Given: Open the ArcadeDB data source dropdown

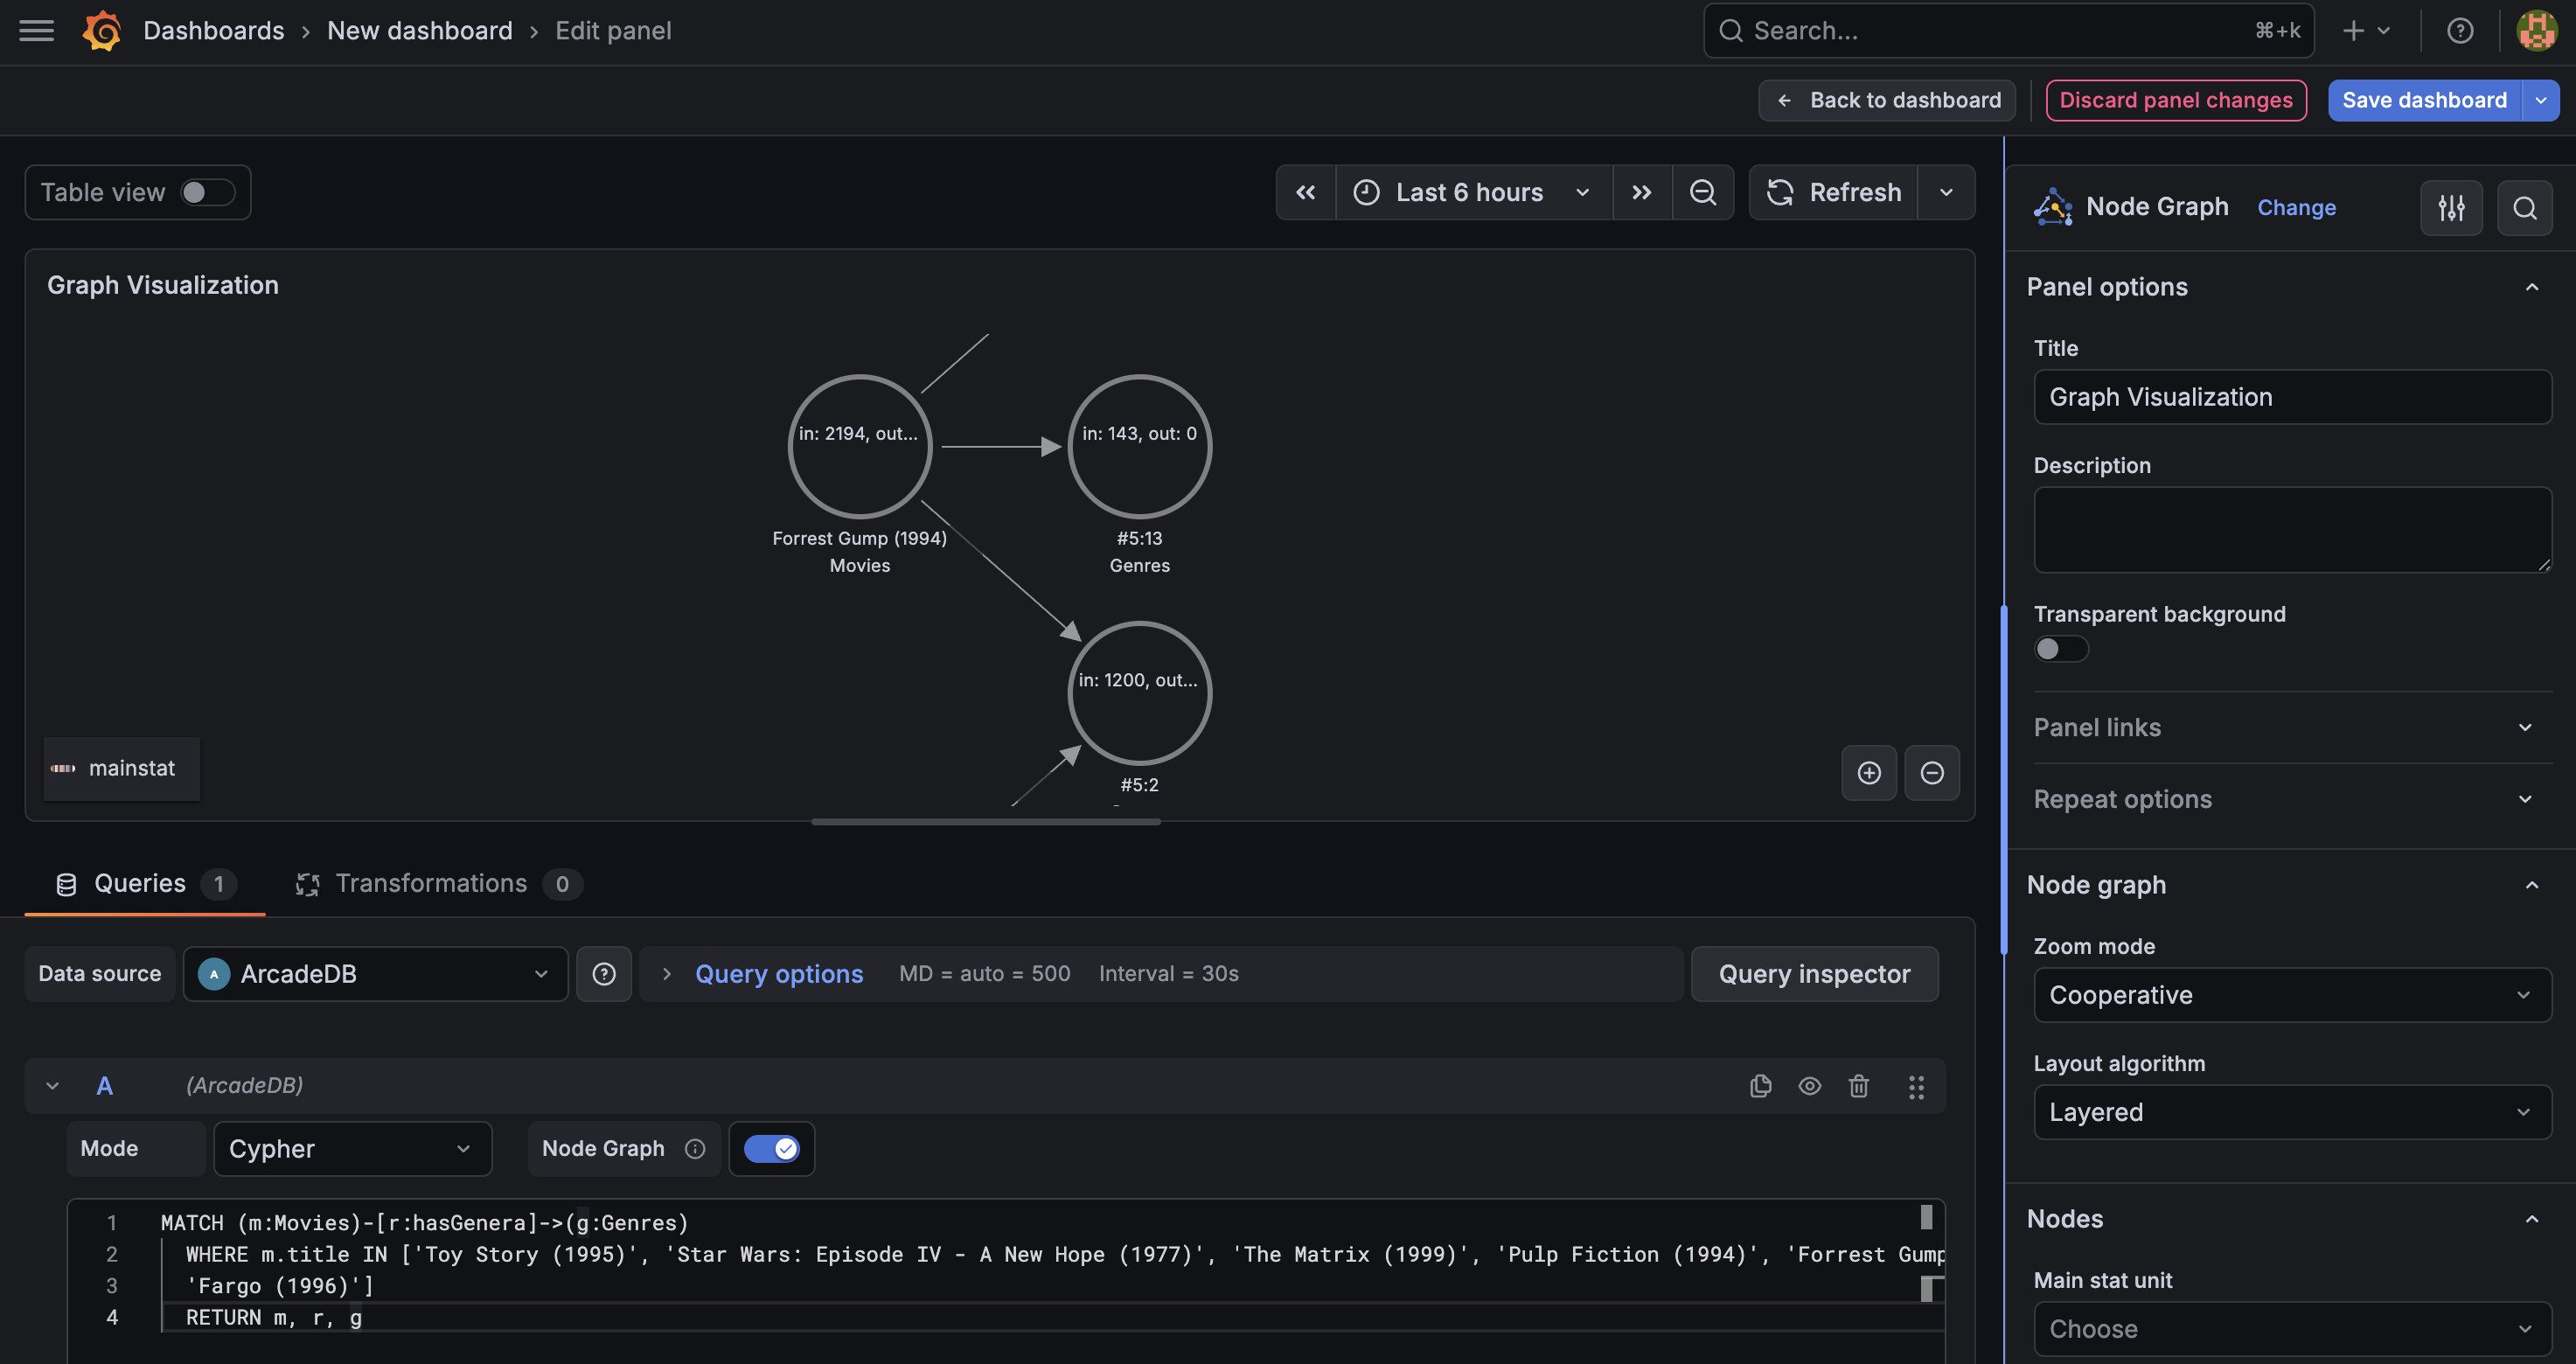Looking at the screenshot, I should tap(375, 974).
